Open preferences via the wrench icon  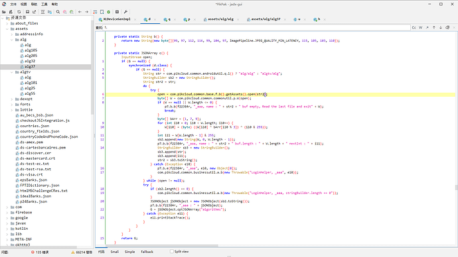(125, 12)
